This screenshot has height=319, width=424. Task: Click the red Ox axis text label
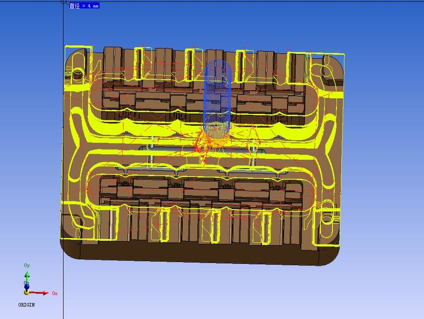click(x=54, y=293)
